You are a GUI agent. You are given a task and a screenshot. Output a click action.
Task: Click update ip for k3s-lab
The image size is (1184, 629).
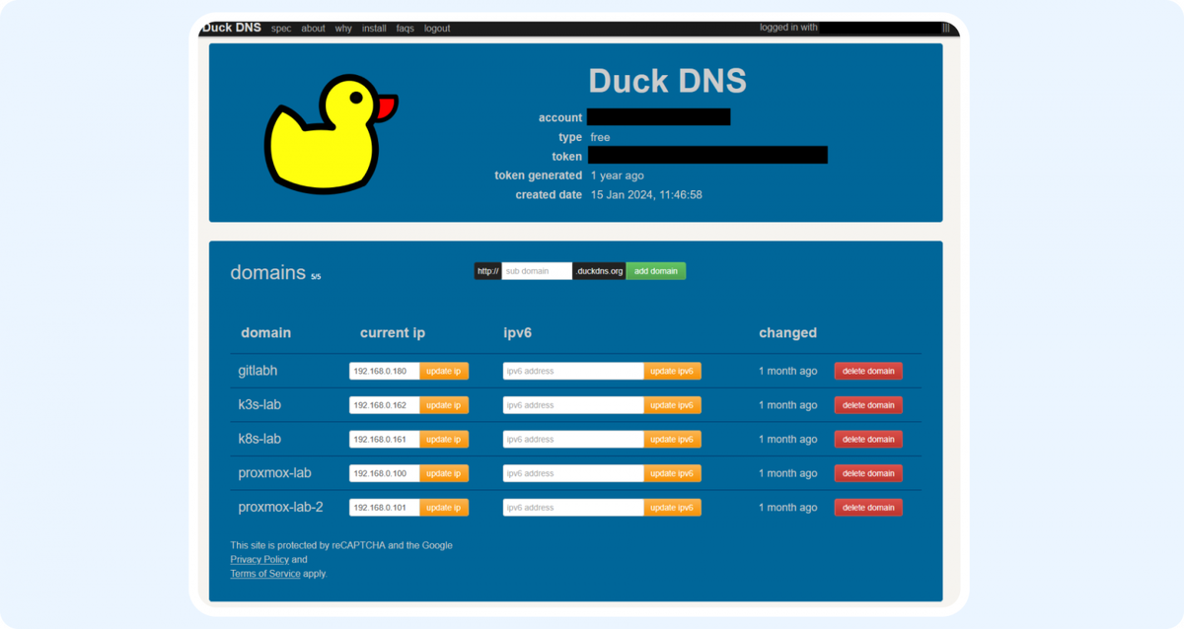(444, 405)
